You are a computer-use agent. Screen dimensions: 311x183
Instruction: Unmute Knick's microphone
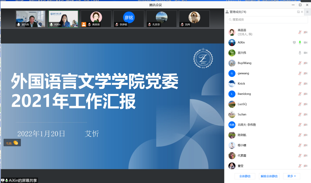(300, 84)
